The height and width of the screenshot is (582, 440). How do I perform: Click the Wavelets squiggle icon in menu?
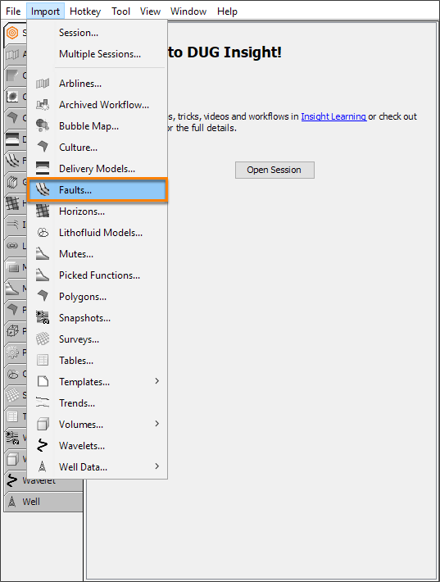coord(43,445)
